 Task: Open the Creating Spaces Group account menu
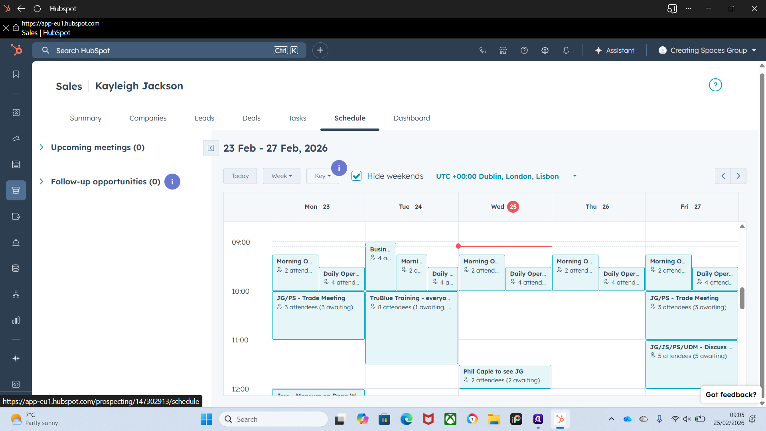[707, 50]
